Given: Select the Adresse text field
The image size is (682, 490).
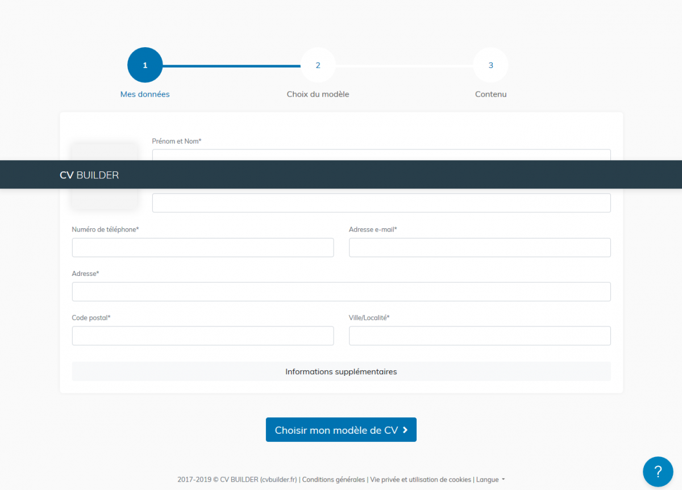Looking at the screenshot, I should tap(341, 292).
